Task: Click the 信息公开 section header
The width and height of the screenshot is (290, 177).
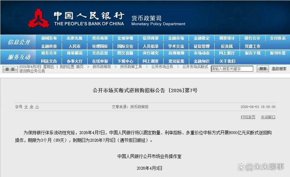Action: (19, 42)
